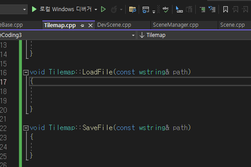This screenshot has width=251, height=167.
Task: Click the LoadFile function name
Action: click(x=98, y=72)
